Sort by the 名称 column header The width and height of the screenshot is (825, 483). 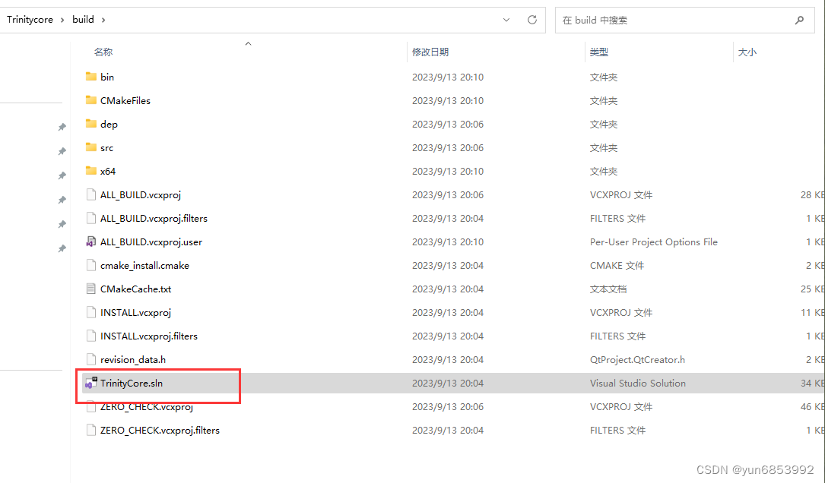tap(103, 52)
